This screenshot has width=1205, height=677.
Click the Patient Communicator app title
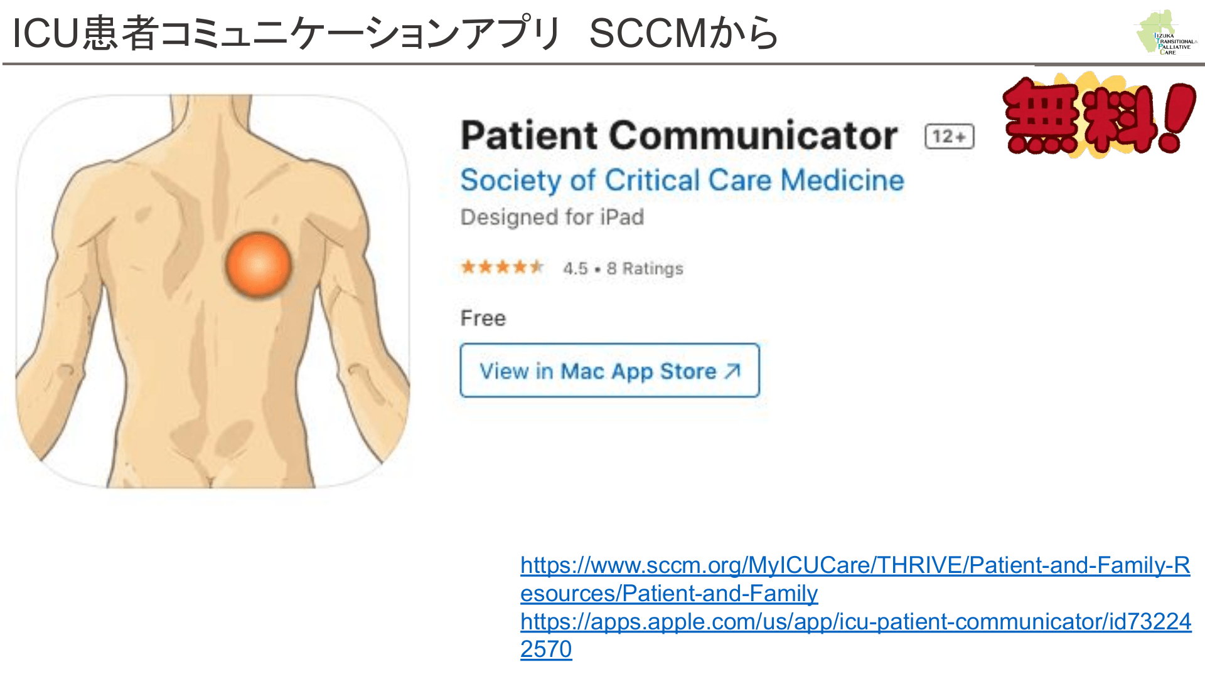679,135
